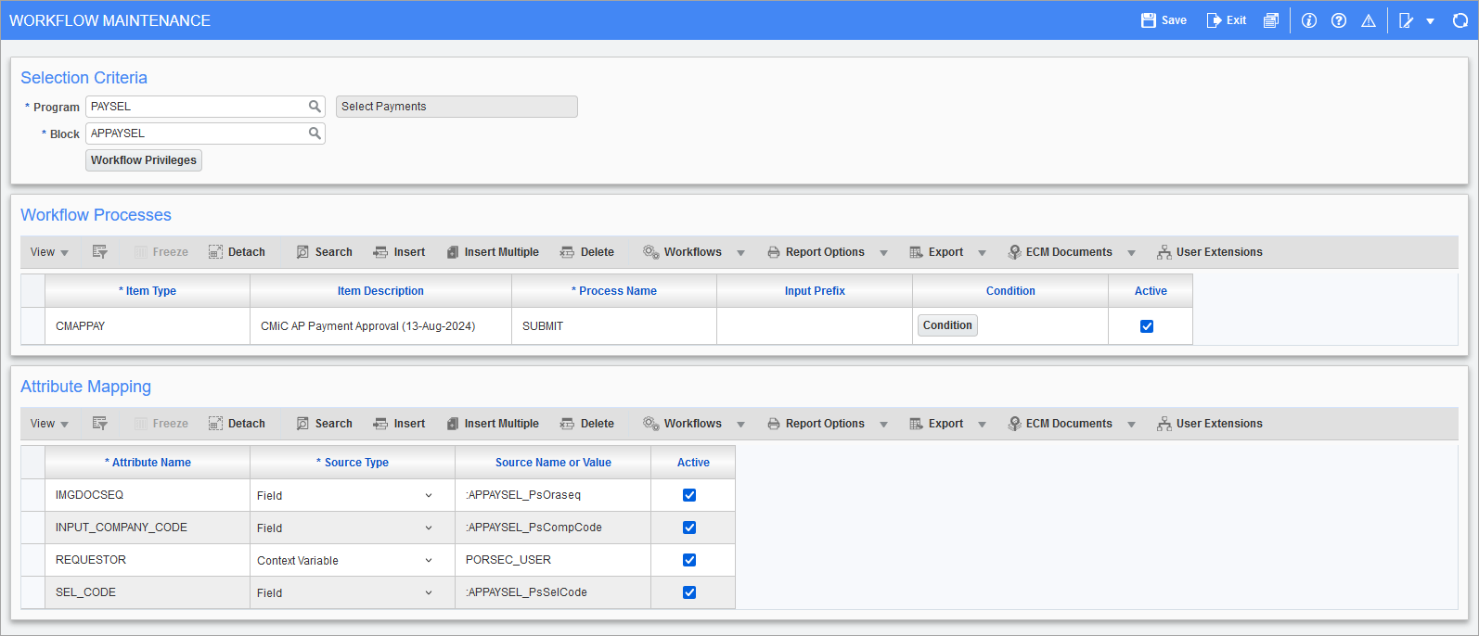Click Insert in Attribute Mapping toolbar
Screen dimensions: 1479x636
point(399,424)
